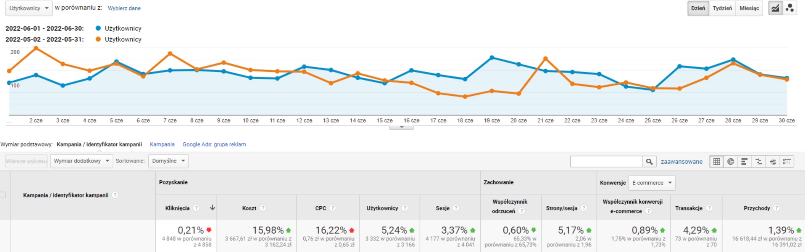Switch dimension to Google Ads: grupa reklam

click(x=214, y=144)
